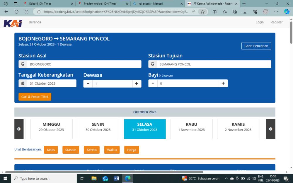Select the RABU 1 November 2023 date
This screenshot has width=293, height=183.
192,129
